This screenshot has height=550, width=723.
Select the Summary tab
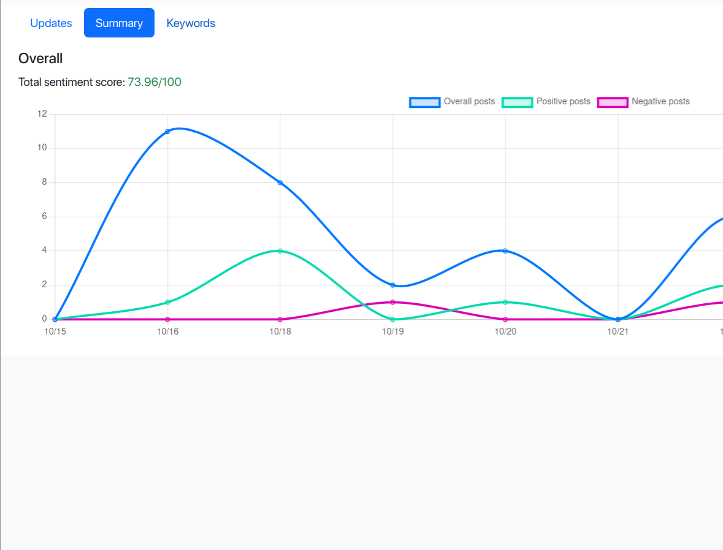pos(119,23)
